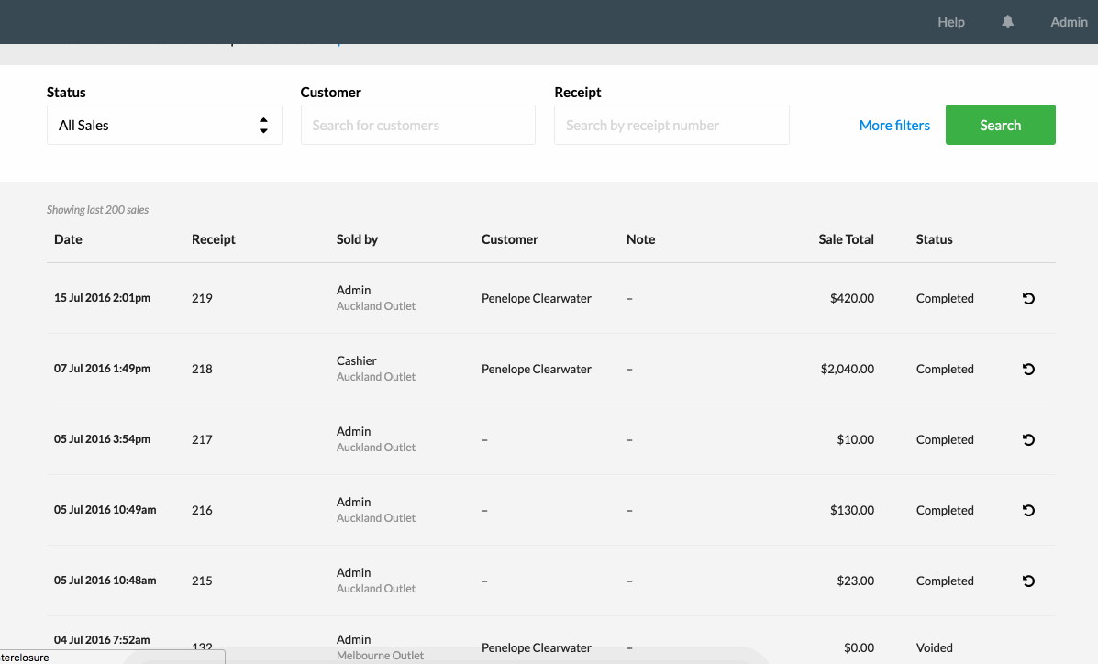Click Penelope Clearwater in receipt 219 row

[537, 298]
